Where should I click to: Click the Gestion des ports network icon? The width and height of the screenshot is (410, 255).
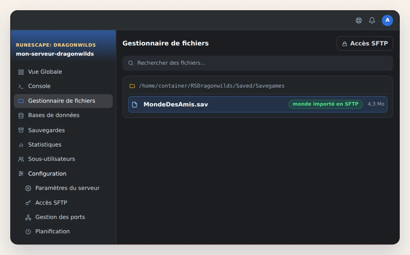click(x=28, y=217)
